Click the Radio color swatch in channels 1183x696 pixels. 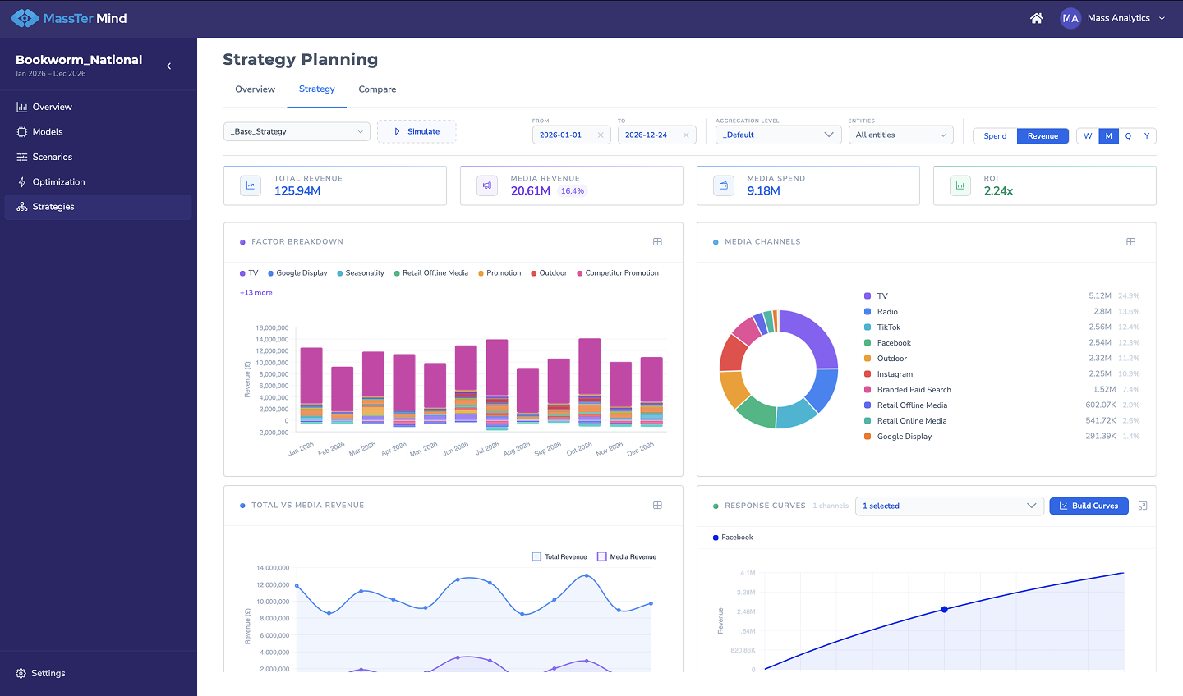tap(868, 312)
